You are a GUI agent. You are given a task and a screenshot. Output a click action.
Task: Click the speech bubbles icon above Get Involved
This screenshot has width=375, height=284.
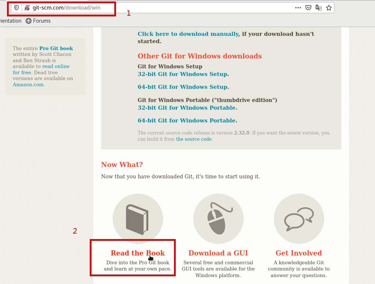click(299, 219)
